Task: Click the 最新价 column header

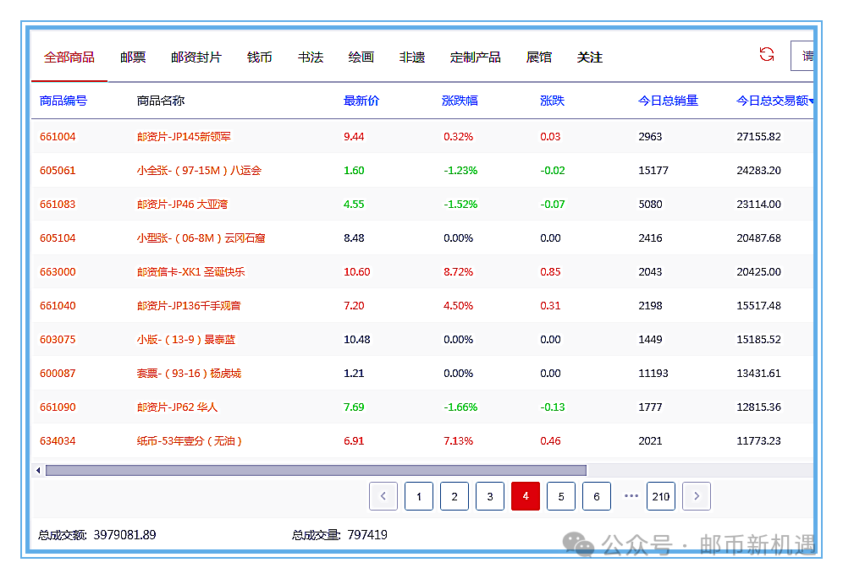Action: point(361,101)
